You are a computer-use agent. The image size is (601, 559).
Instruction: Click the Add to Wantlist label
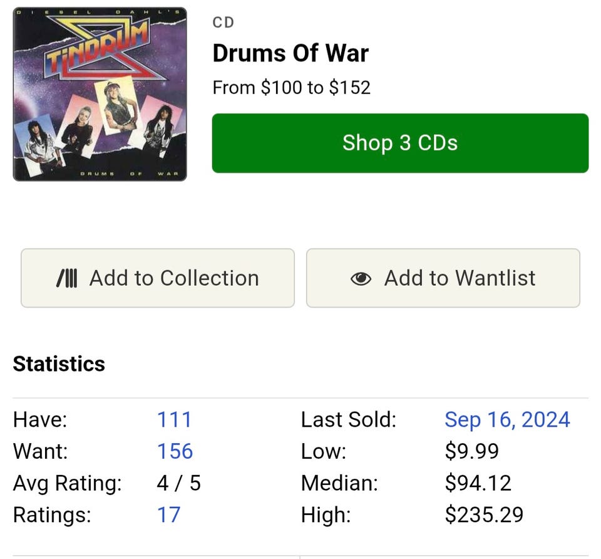(x=460, y=278)
